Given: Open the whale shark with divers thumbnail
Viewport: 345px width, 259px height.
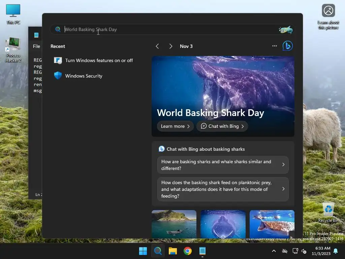Looking at the screenshot, I should click(x=272, y=224).
